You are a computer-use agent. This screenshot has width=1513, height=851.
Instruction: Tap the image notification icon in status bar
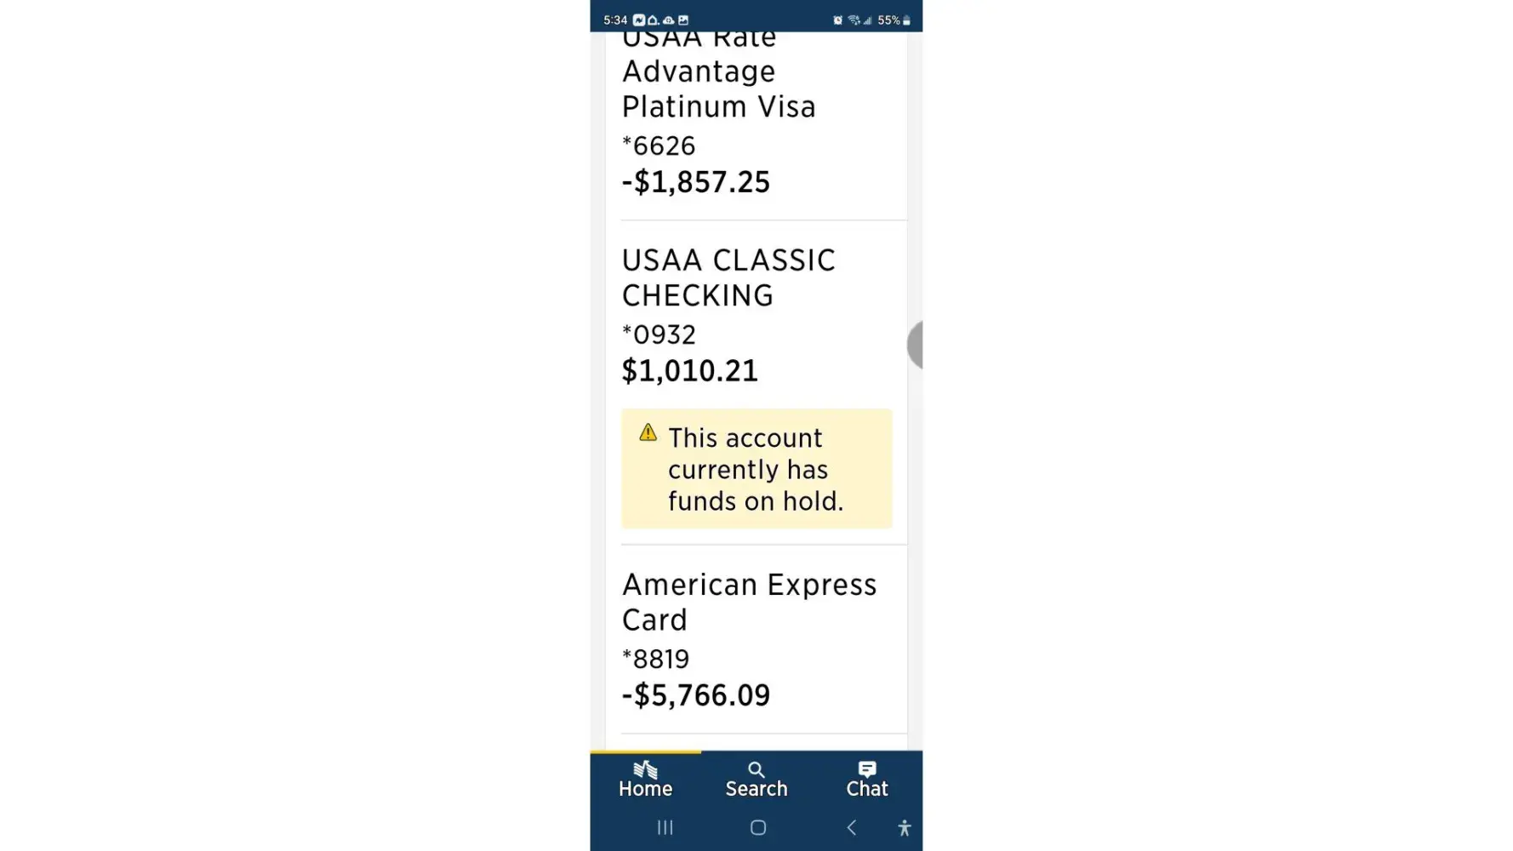click(x=683, y=20)
